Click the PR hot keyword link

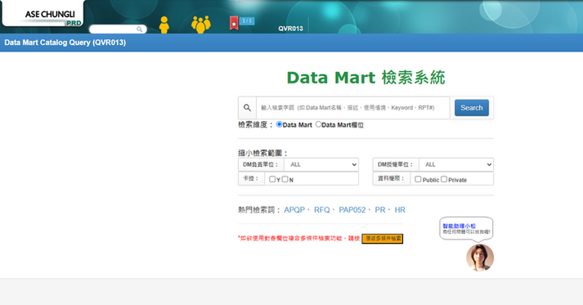(380, 210)
